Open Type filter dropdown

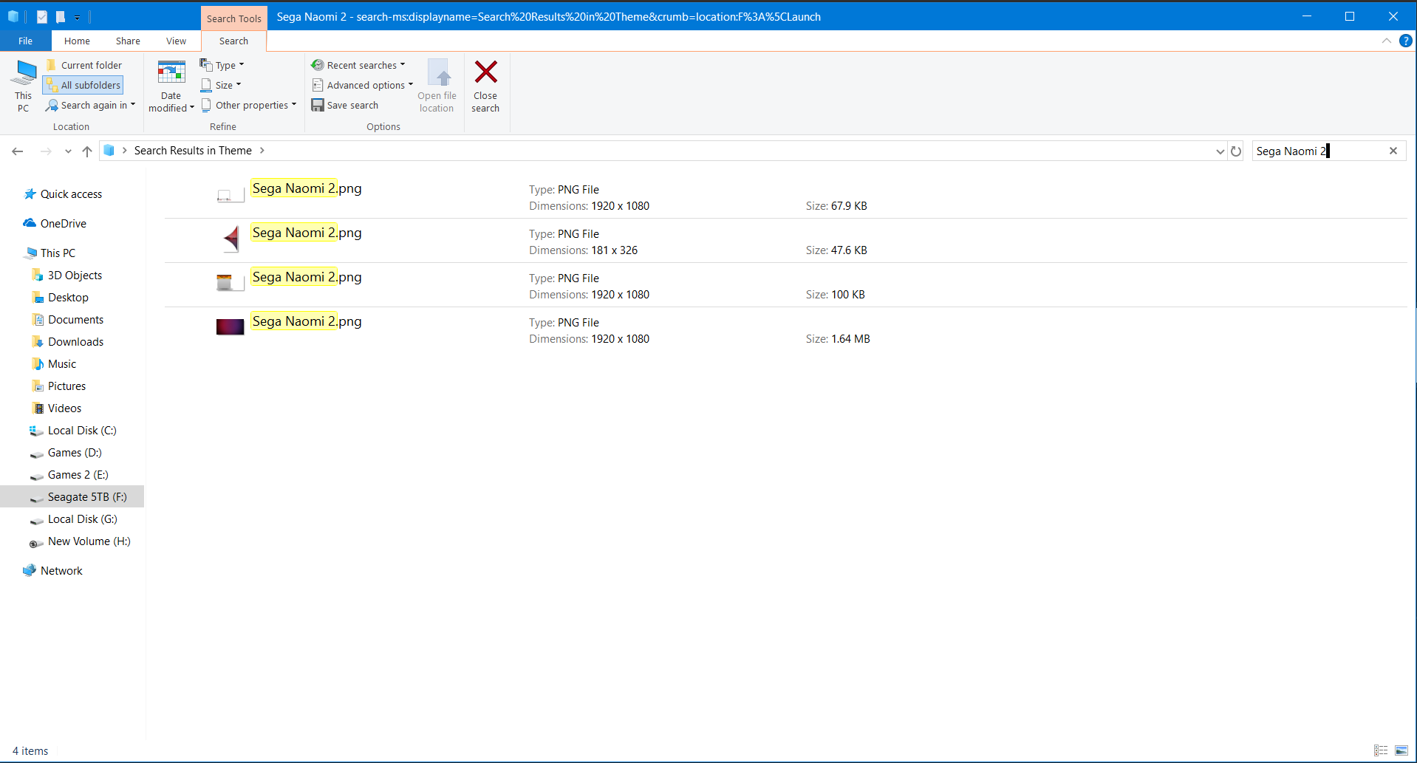(222, 65)
